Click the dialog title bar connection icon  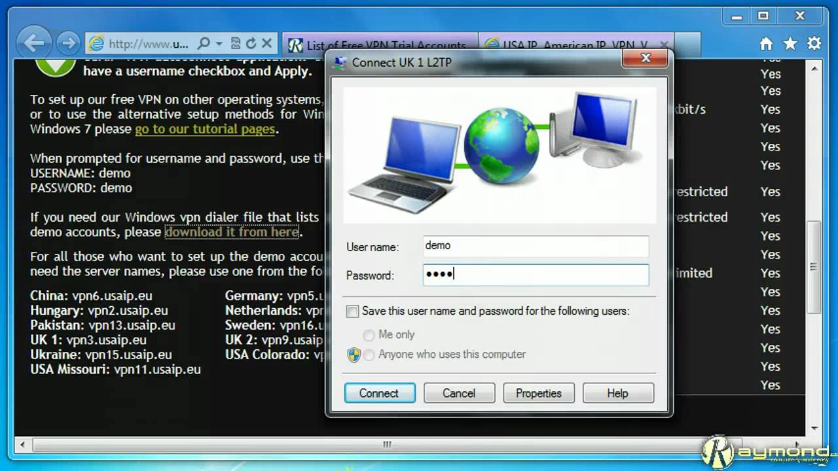(339, 62)
